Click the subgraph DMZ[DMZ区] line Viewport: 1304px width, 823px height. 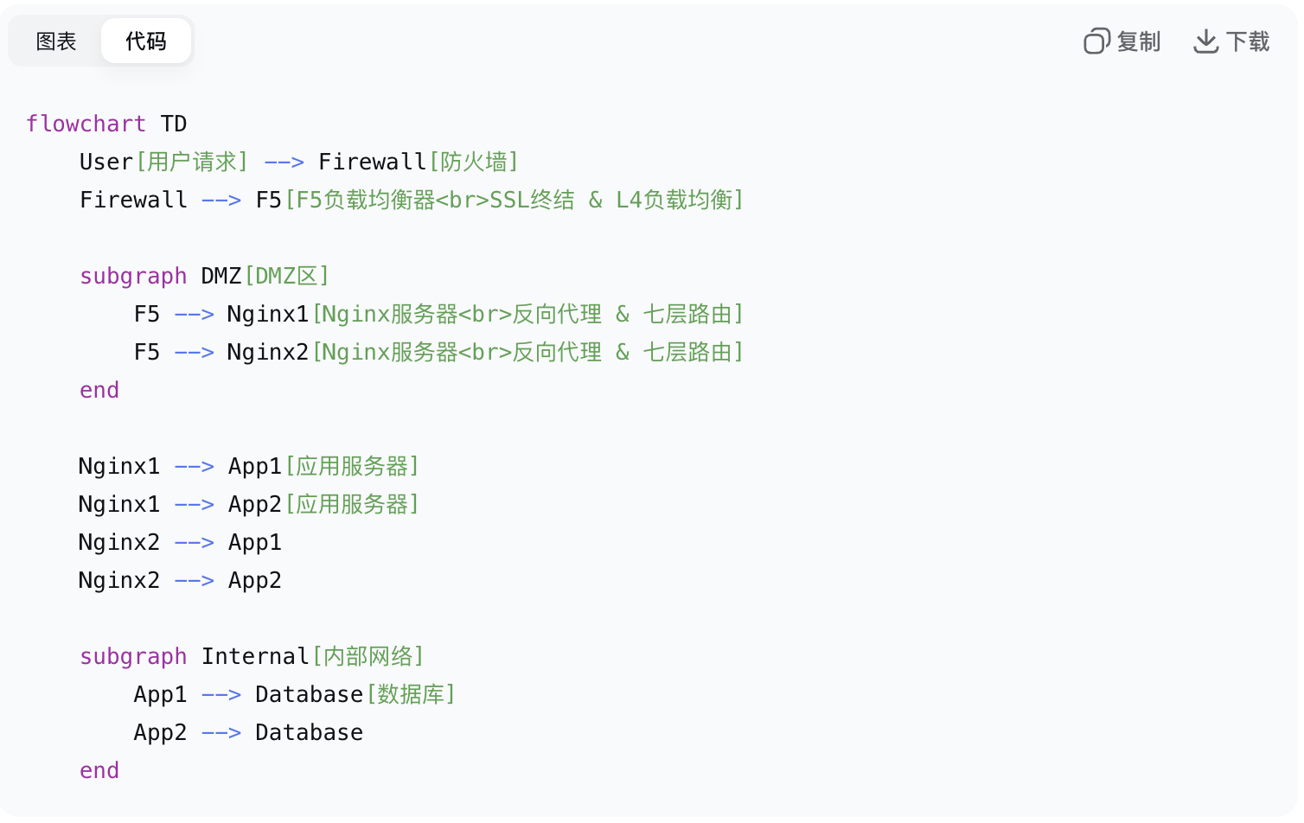pyautogui.click(x=204, y=276)
